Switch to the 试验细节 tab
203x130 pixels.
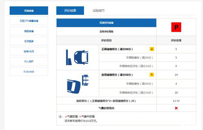point(98,11)
